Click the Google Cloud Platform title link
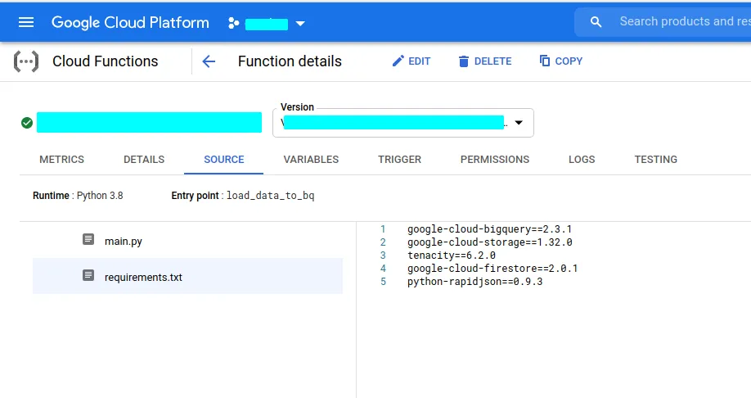This screenshot has width=751, height=398. click(130, 23)
